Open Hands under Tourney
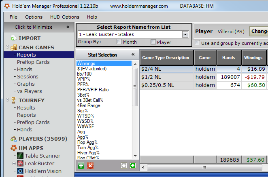This screenshot has width=268, height=177. [x=24, y=130]
